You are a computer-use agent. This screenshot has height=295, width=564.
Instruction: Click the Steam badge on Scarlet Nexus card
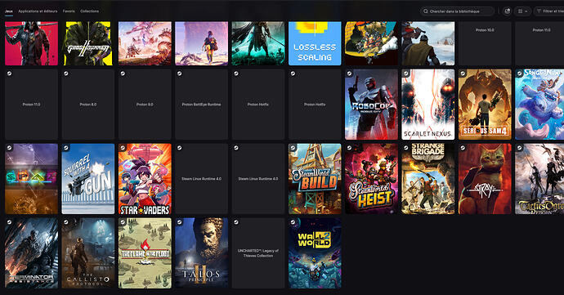(406, 74)
